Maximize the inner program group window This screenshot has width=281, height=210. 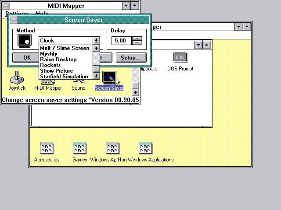[207, 45]
